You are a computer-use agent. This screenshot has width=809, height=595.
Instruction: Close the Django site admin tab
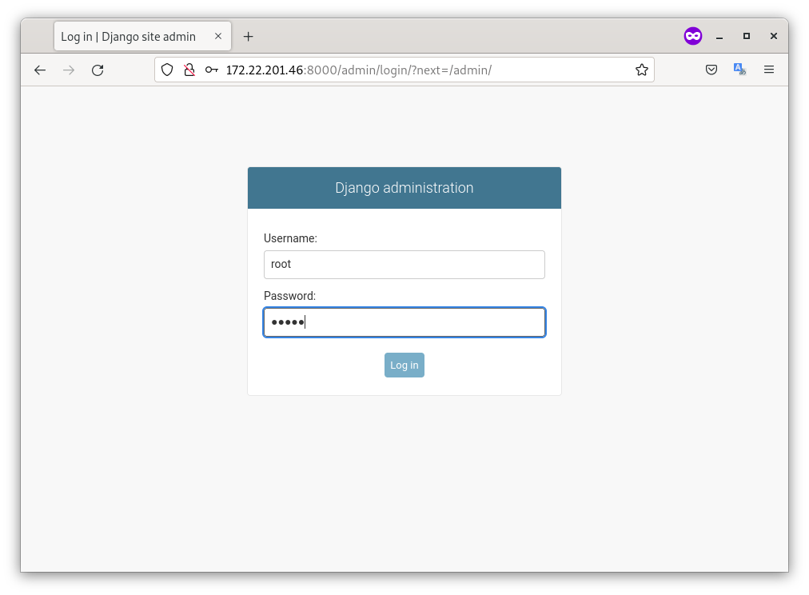click(x=218, y=37)
